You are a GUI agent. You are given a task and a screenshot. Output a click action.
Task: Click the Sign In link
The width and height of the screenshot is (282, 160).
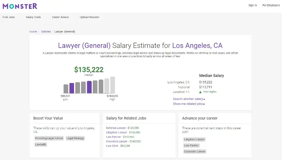(x=252, y=5)
